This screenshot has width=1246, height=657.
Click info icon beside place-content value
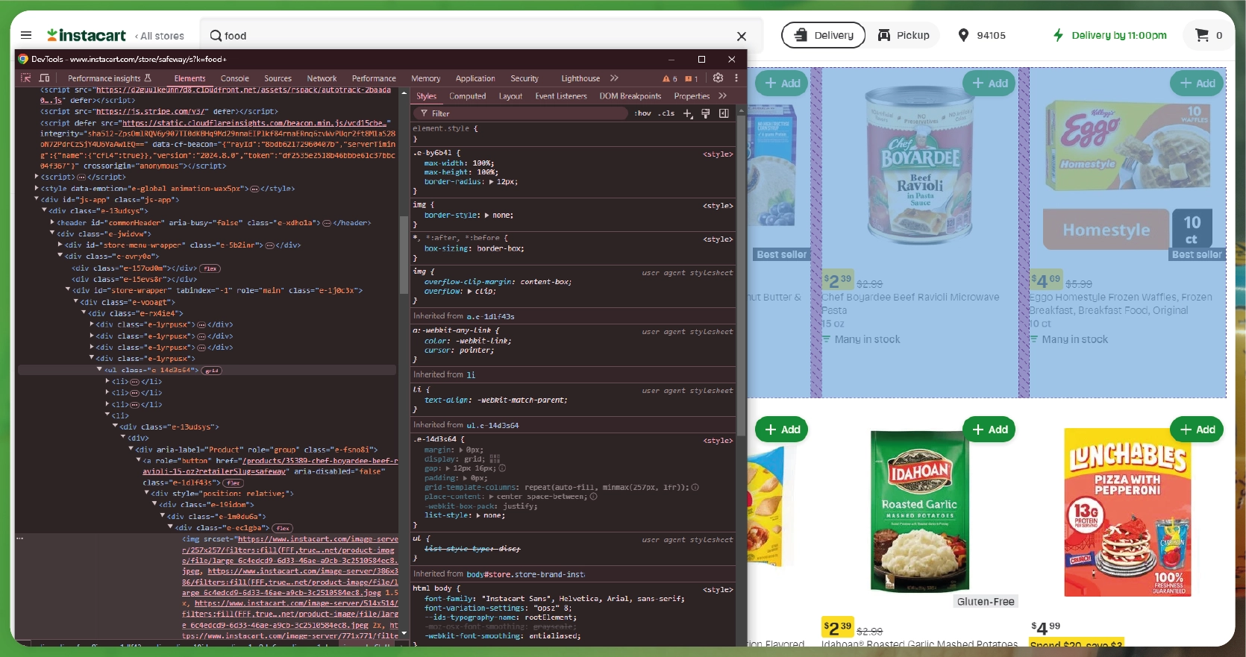[593, 497]
